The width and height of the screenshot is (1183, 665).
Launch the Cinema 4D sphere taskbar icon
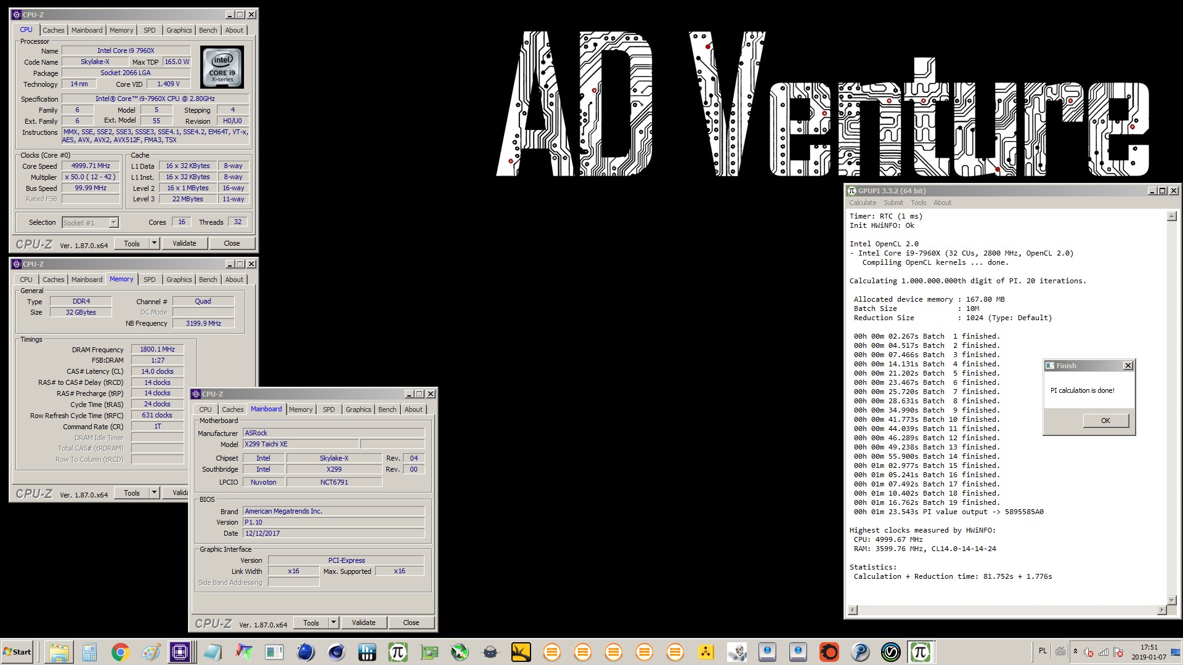tap(336, 652)
